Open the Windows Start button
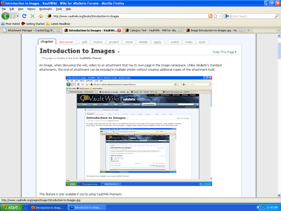The width and height of the screenshot is (281, 211). (x=13, y=207)
